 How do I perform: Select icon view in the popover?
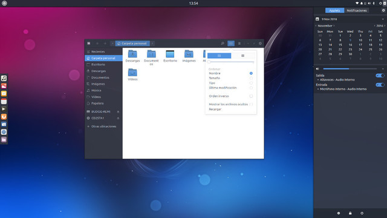(x=219, y=56)
